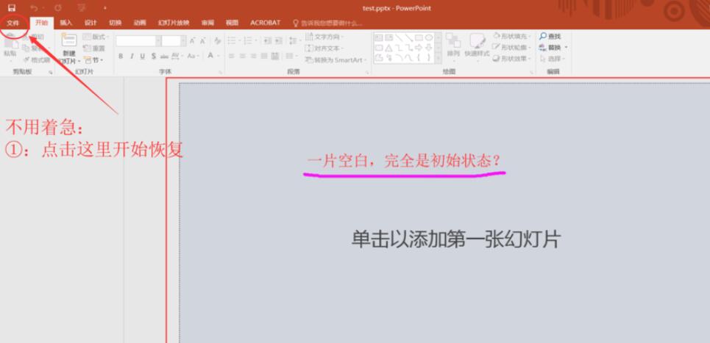Screen dimensions: 710x343
Task: Click the Font Color A button
Action: coord(210,56)
